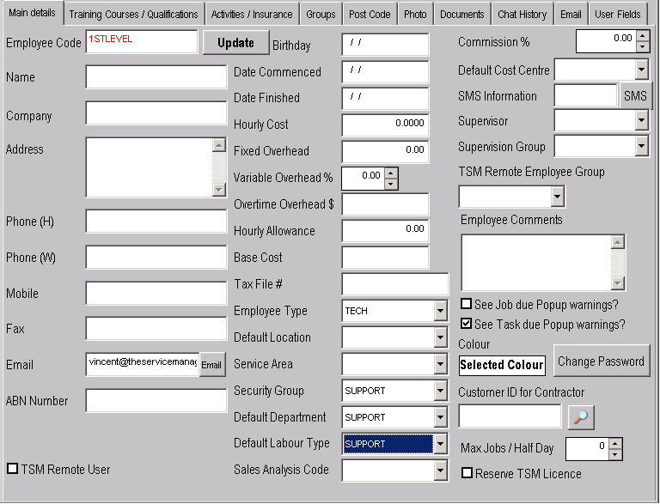Tick the TSM Remote User checkbox
Image resolution: width=660 pixels, height=504 pixels.
click(x=12, y=469)
